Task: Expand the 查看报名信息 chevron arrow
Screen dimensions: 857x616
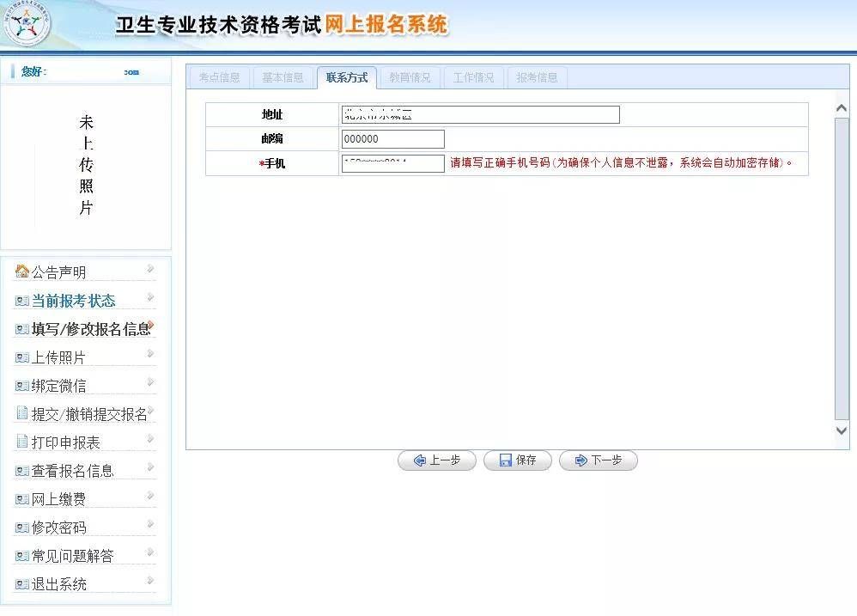Action: click(150, 467)
